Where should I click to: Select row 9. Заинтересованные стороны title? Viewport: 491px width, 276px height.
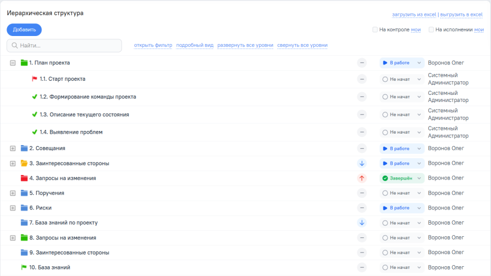69,253
